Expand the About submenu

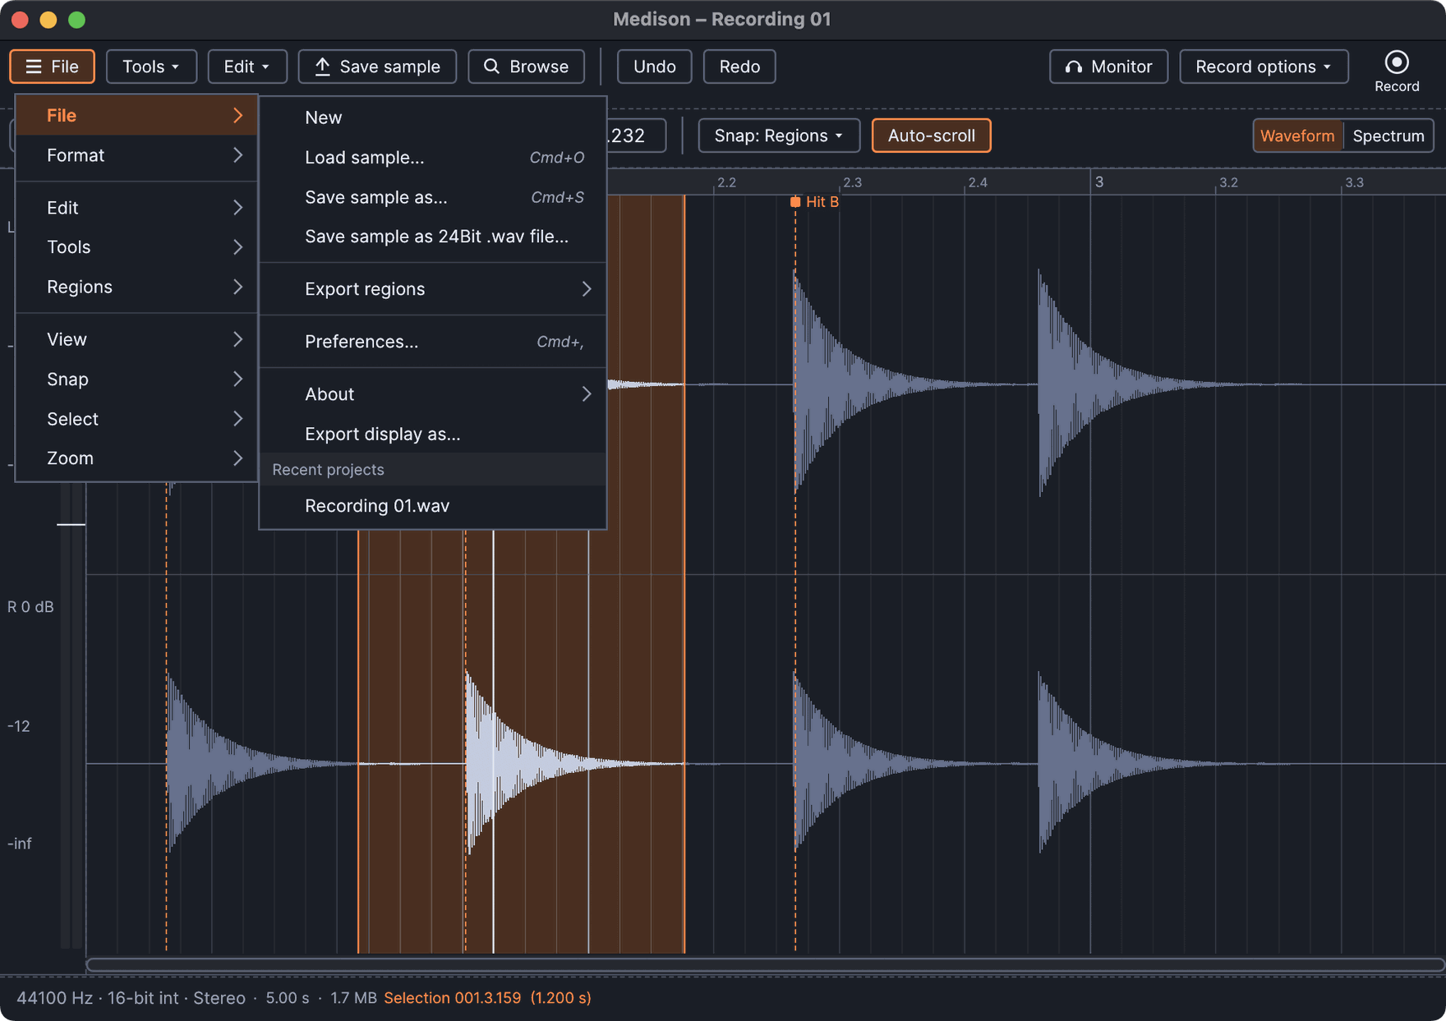coord(433,394)
